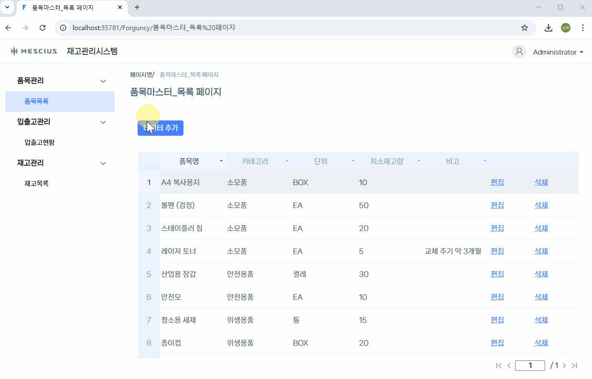Go to last page of table
This screenshot has height=379, width=592.
click(x=574, y=366)
